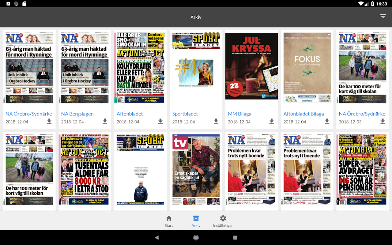Open NA Örebro/Sydnärke link dated 2018-12-04
This screenshot has height=245, width=392.
[29, 114]
